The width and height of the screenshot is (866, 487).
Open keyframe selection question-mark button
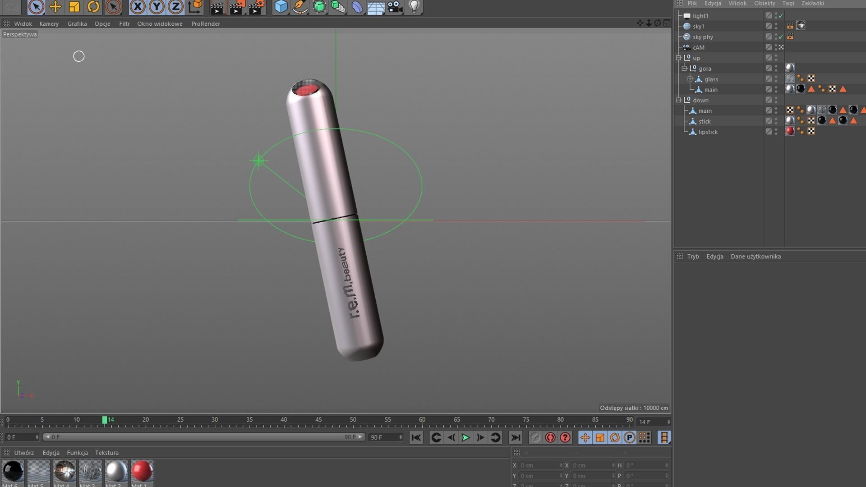565,437
